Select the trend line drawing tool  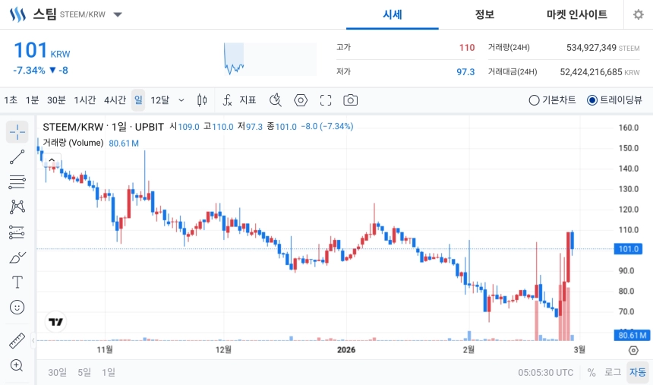pyautogui.click(x=17, y=157)
